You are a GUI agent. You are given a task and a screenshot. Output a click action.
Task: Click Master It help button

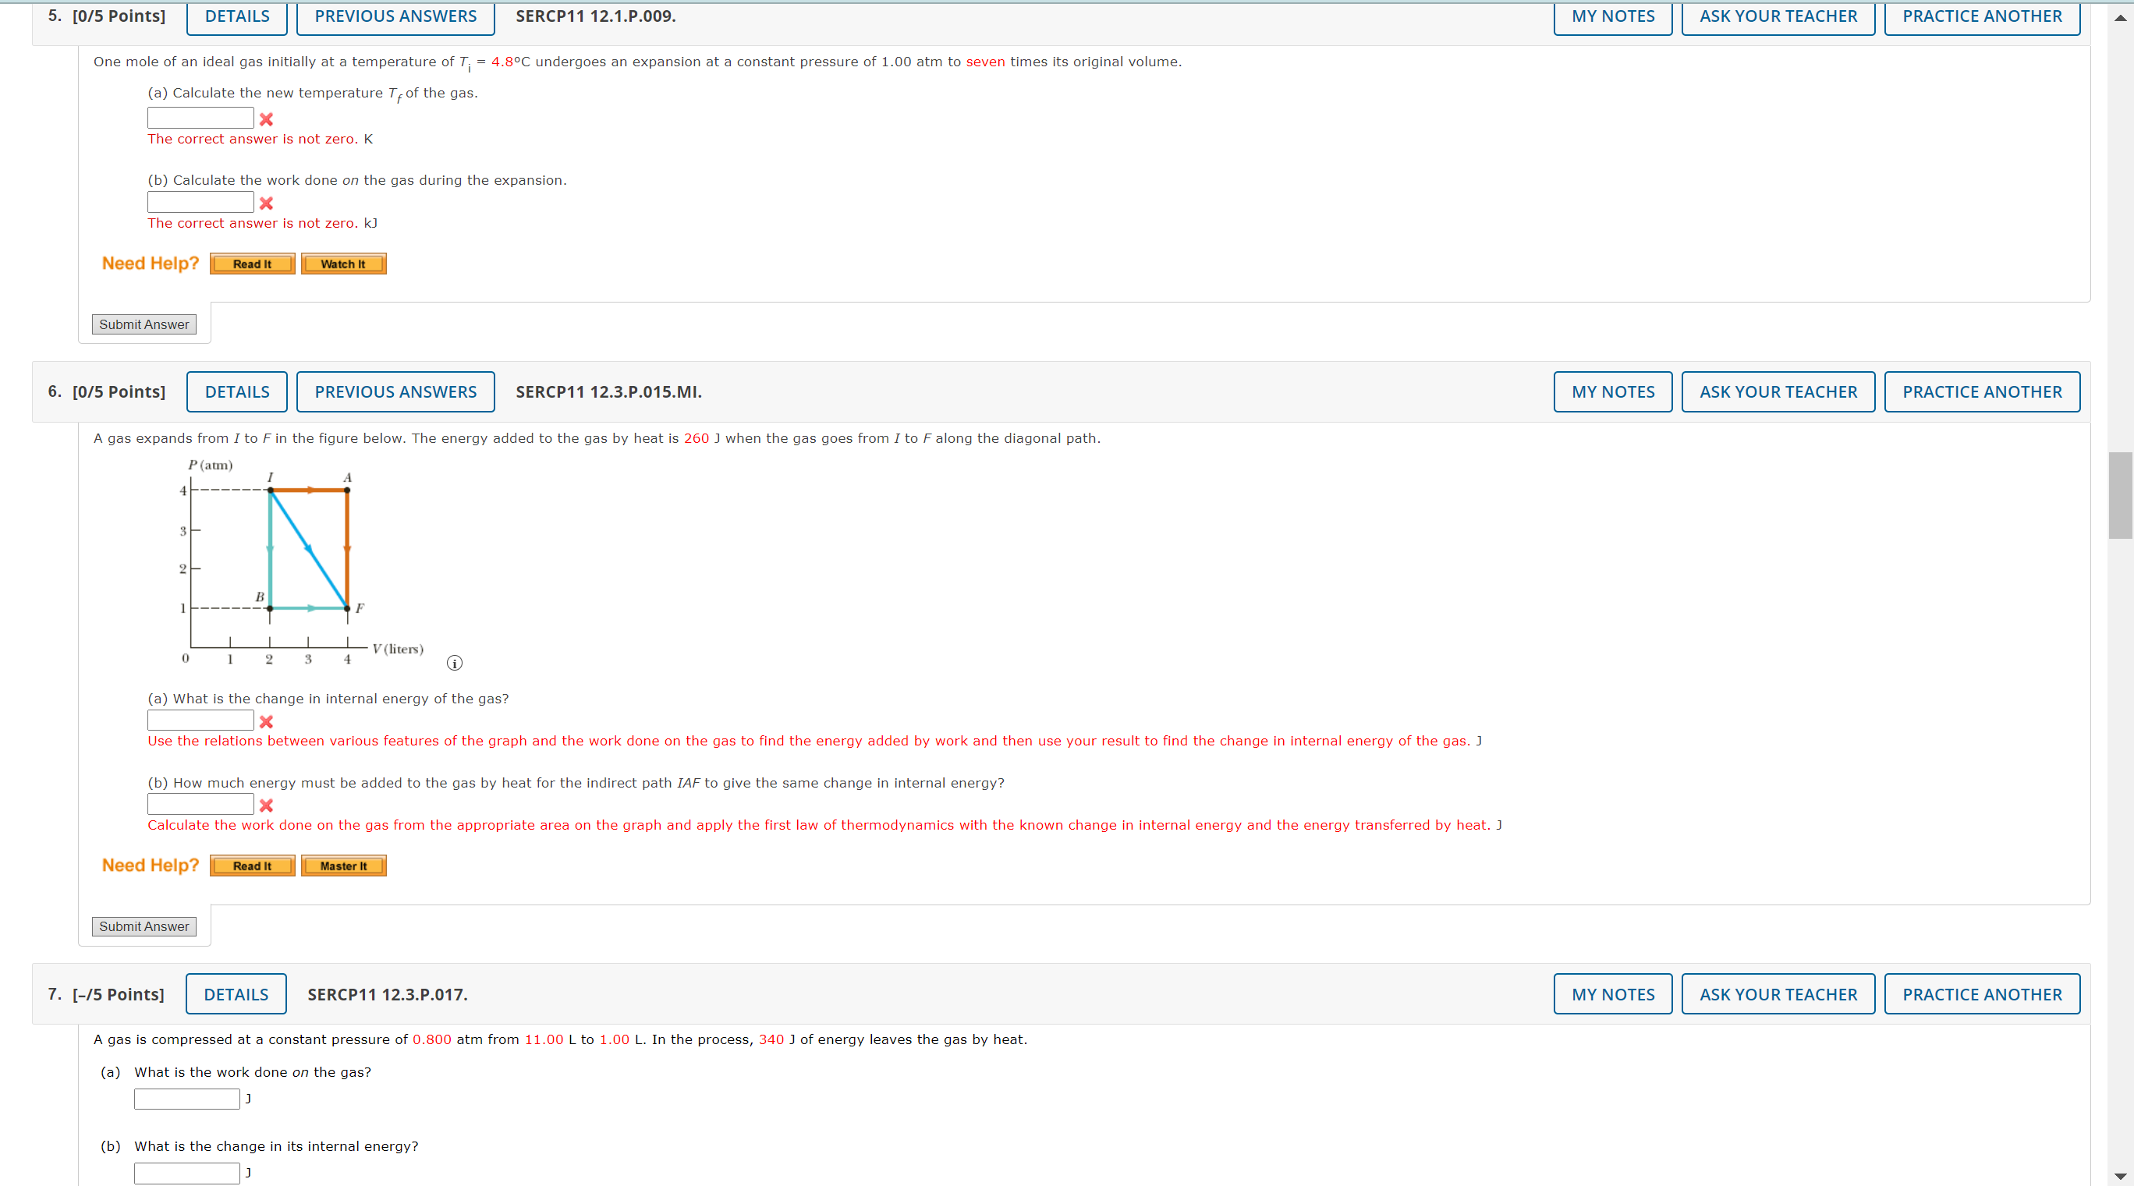tap(343, 866)
